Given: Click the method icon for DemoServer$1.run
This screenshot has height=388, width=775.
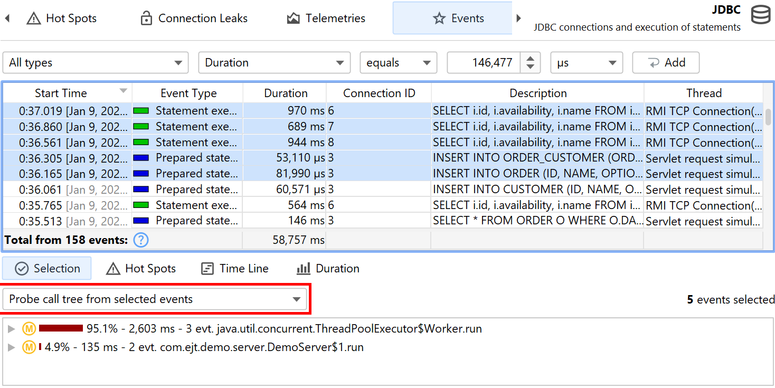Looking at the screenshot, I should (29, 347).
